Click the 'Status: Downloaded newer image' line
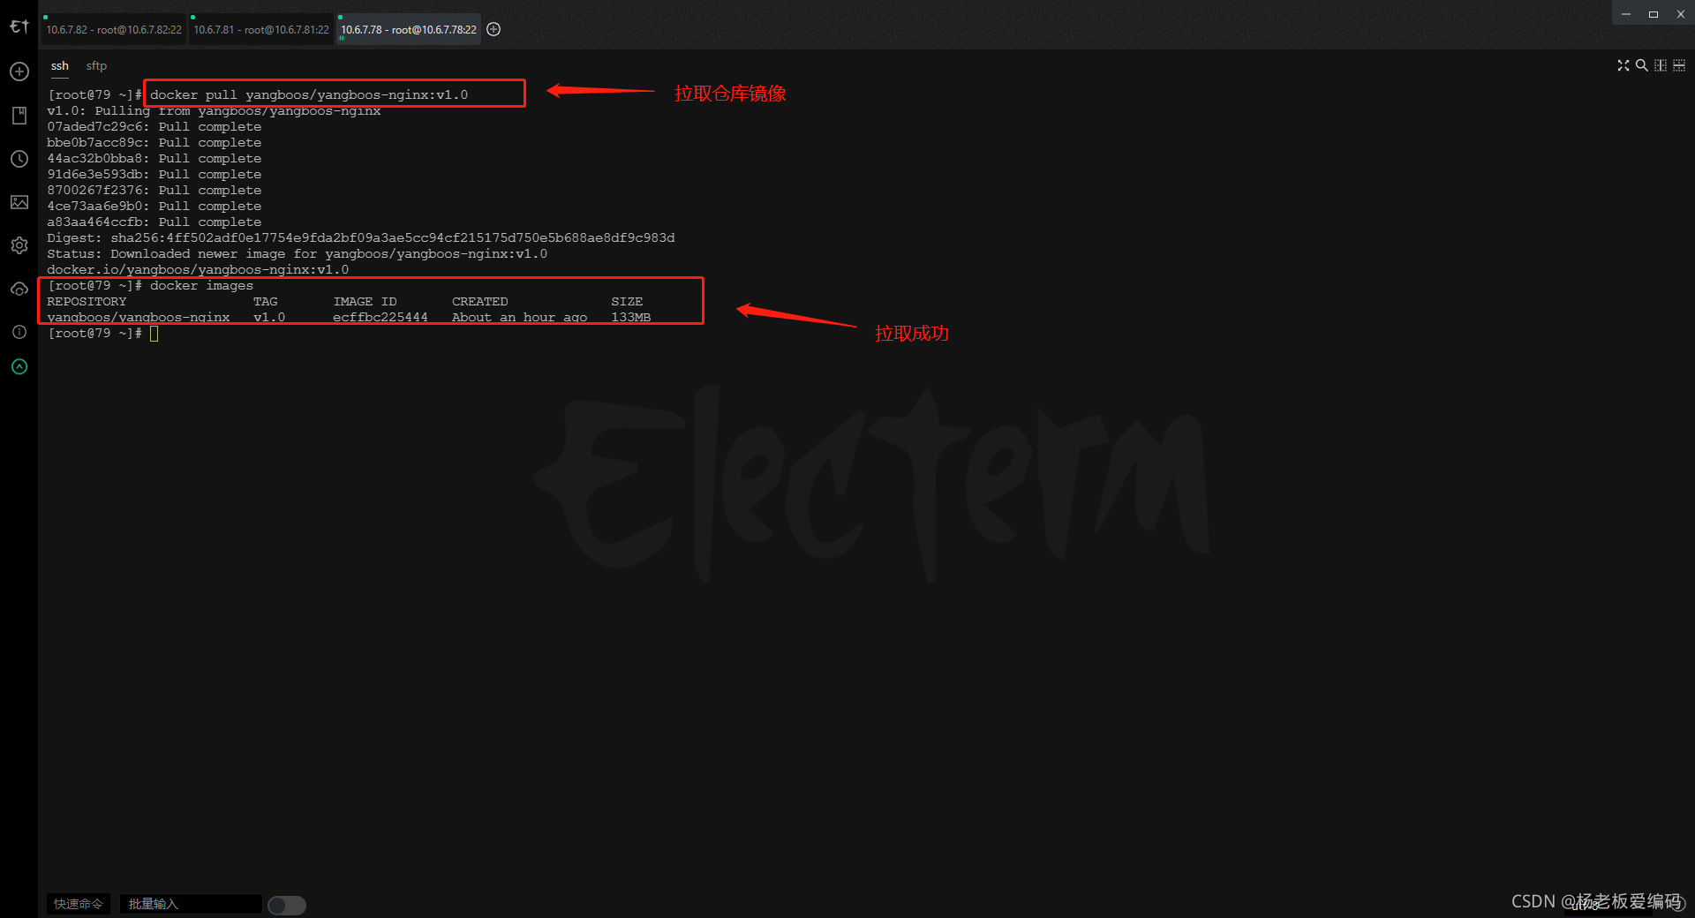1695x918 pixels. [298, 254]
